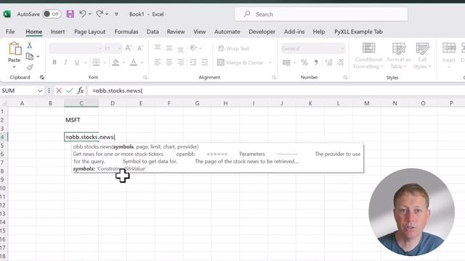Top align cell contents
This screenshot has height=261, width=465.
[x=158, y=48]
